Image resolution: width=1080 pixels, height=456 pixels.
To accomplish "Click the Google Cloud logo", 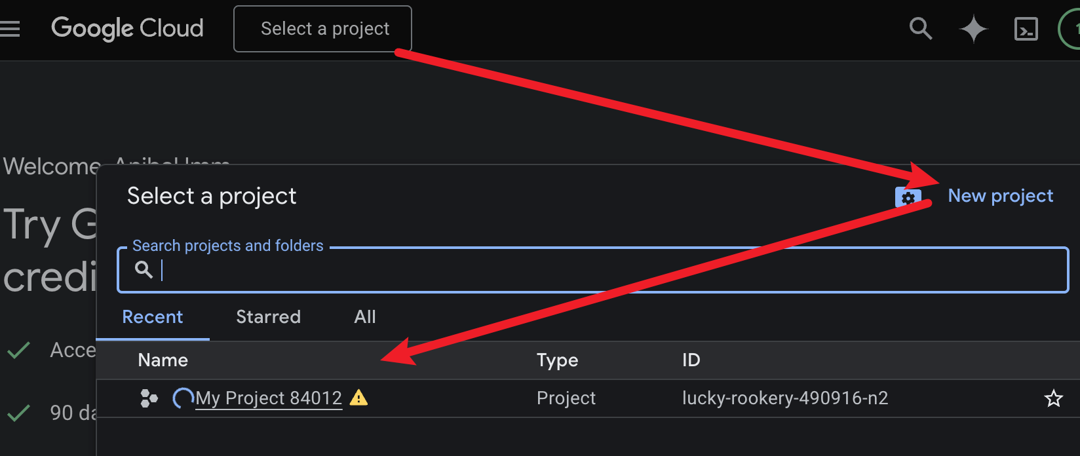I will coord(128,29).
